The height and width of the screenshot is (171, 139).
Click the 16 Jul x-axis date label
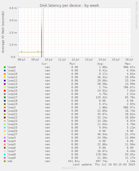pos(129,60)
